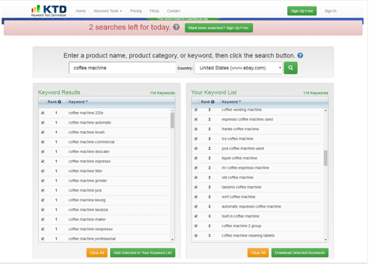The image size is (369, 264).
Task: Go to Home page
Action: coord(81,11)
